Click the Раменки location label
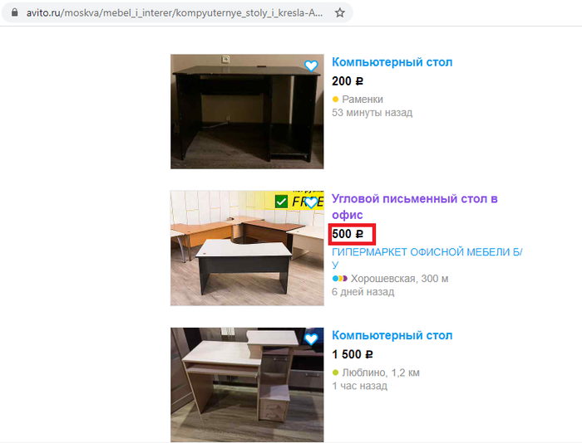 363,100
